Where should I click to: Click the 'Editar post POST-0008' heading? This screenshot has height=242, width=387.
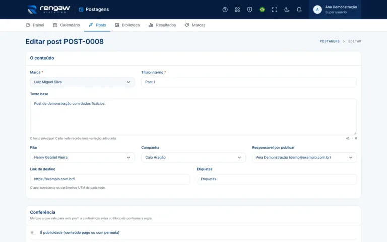64,41
